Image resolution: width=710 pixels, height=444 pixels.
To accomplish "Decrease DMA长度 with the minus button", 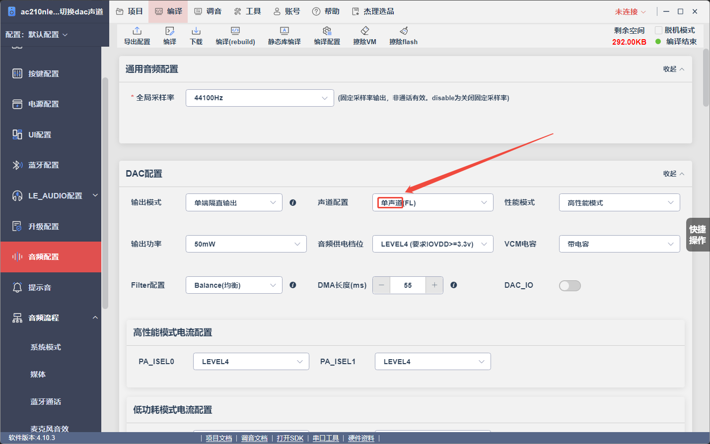I will pos(381,285).
